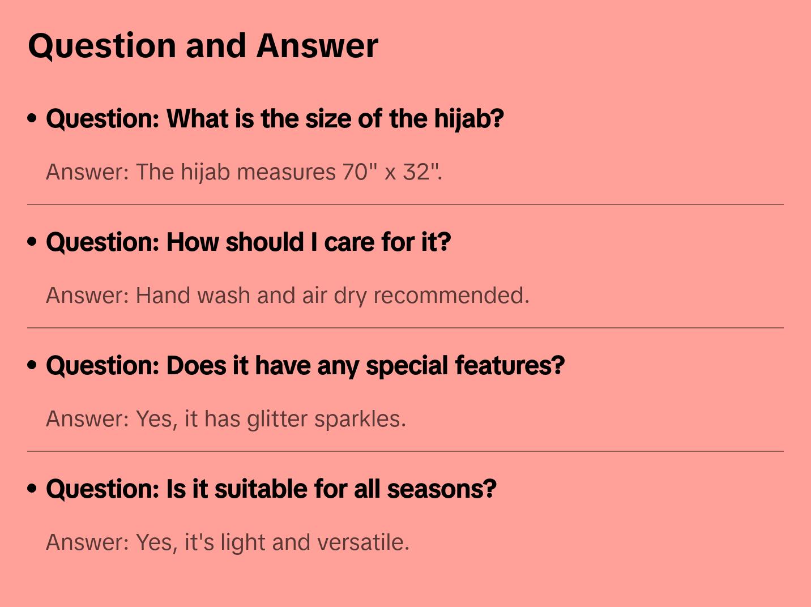Click the 'Yes, it's light and versatile' answer
The width and height of the screenshot is (811, 607).
pos(227,542)
